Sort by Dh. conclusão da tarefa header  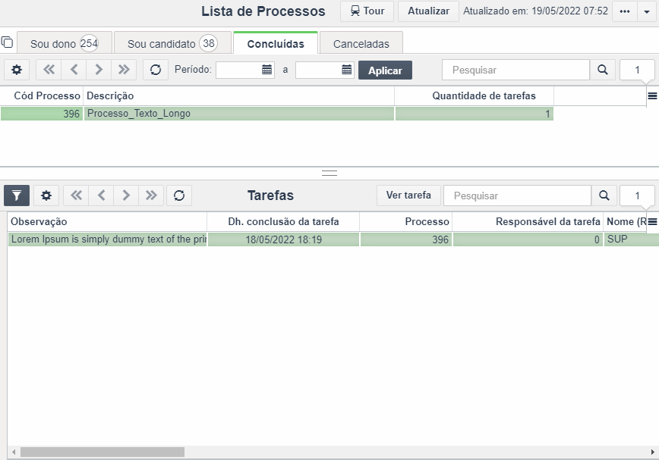[x=283, y=222]
